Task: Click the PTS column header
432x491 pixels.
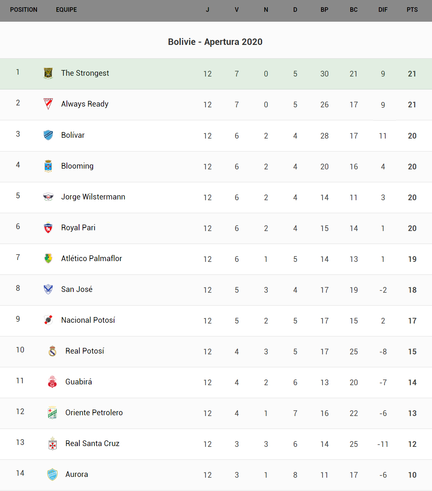Action: [412, 10]
